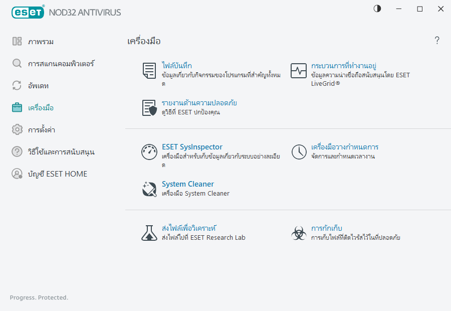Launch the ESET SysInspector gauge icon
The width and height of the screenshot is (451, 311).
click(x=149, y=151)
